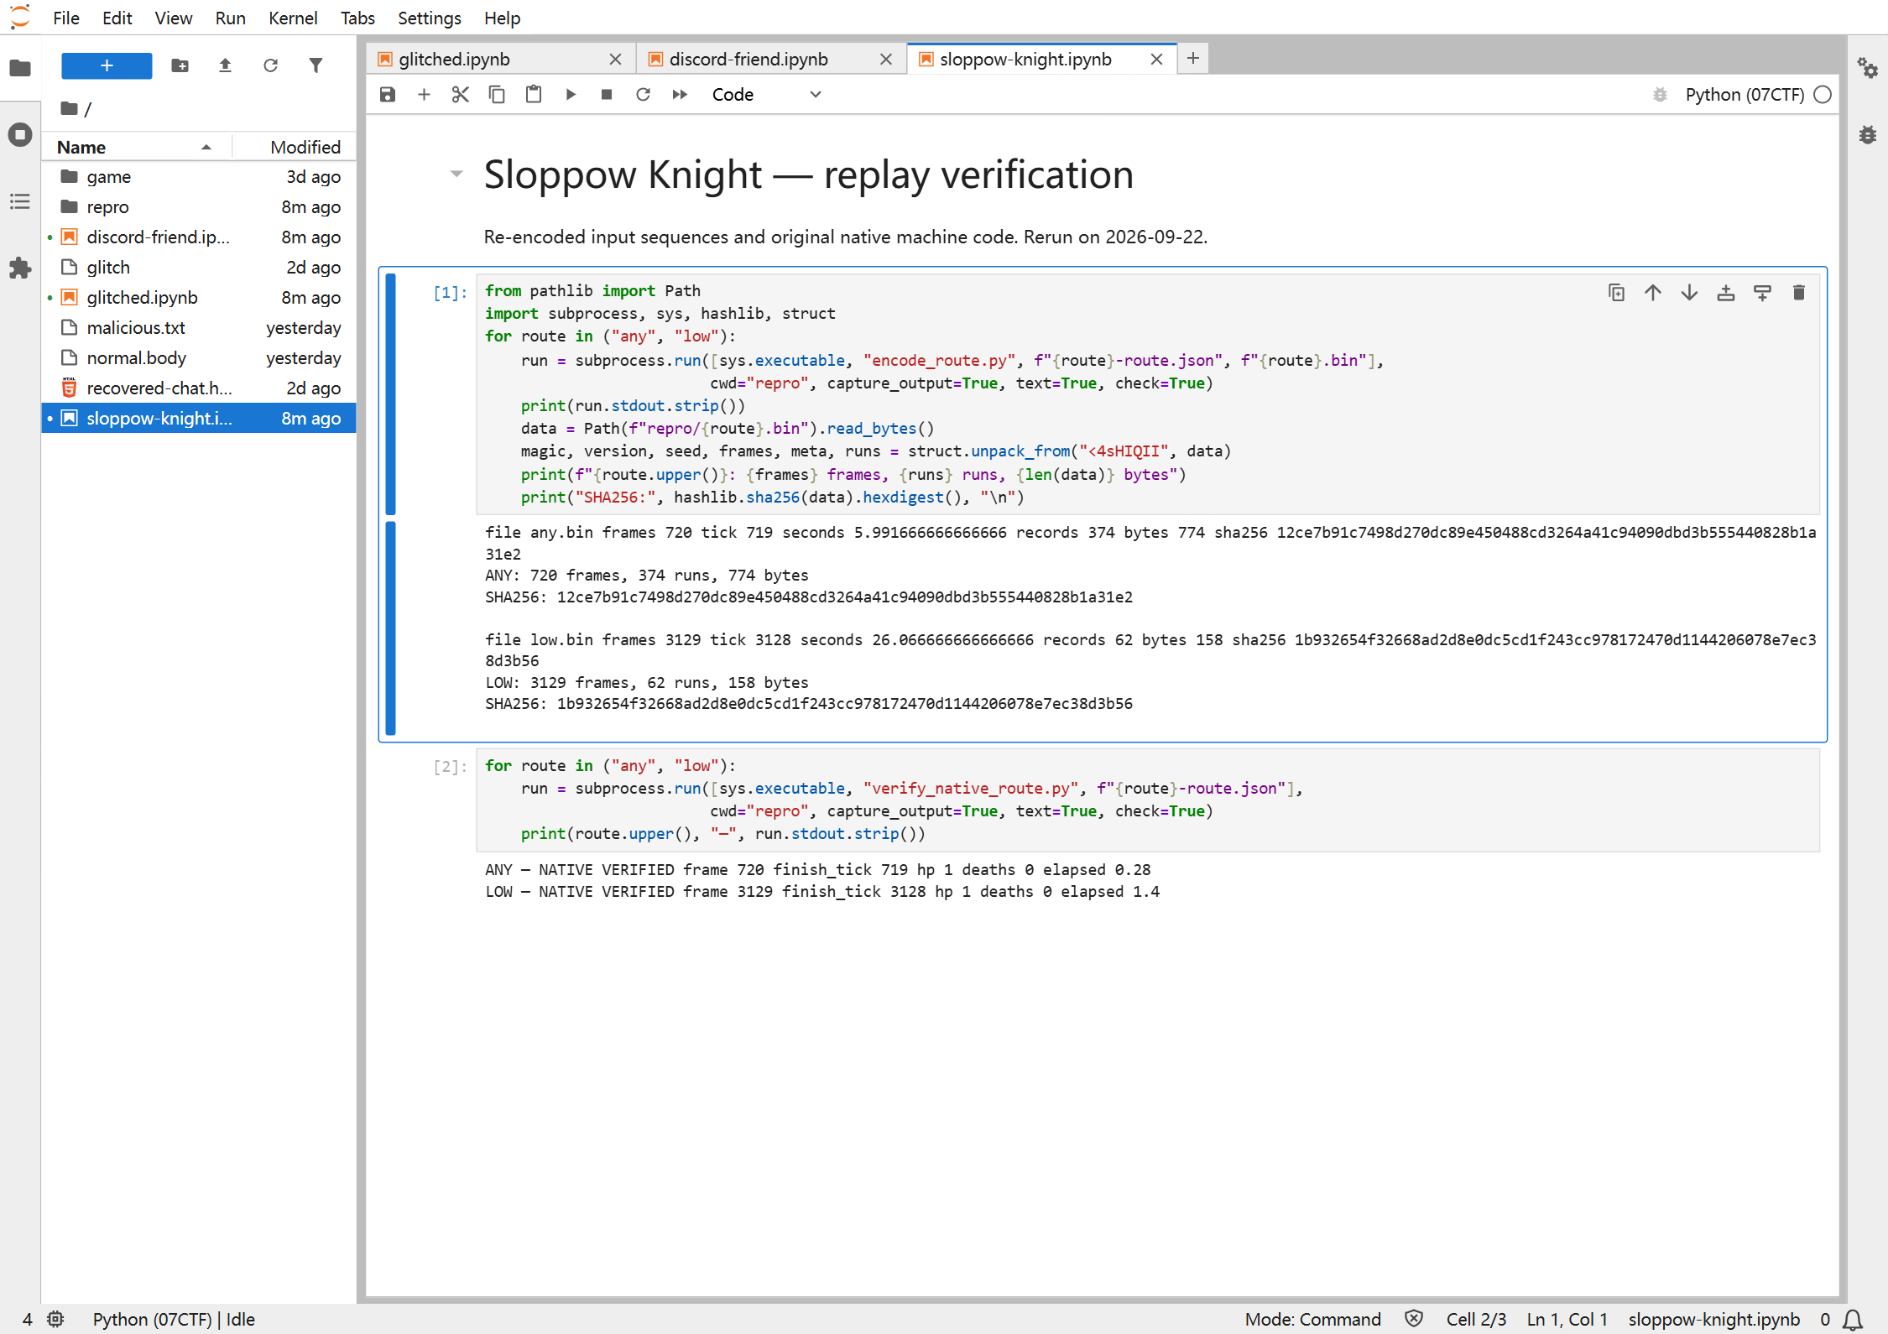Click the blue New Launcher plus button

click(x=107, y=65)
